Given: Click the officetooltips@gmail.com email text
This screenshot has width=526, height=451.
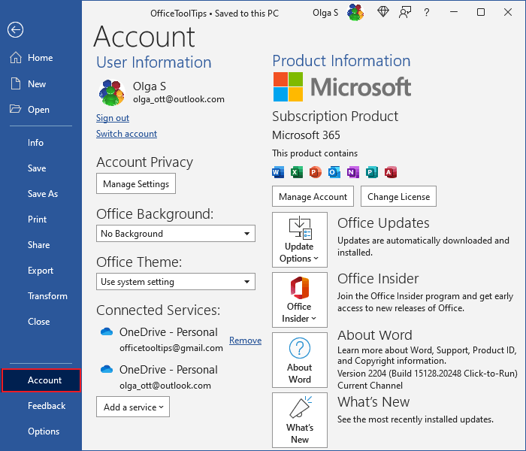Looking at the screenshot, I should [x=171, y=348].
